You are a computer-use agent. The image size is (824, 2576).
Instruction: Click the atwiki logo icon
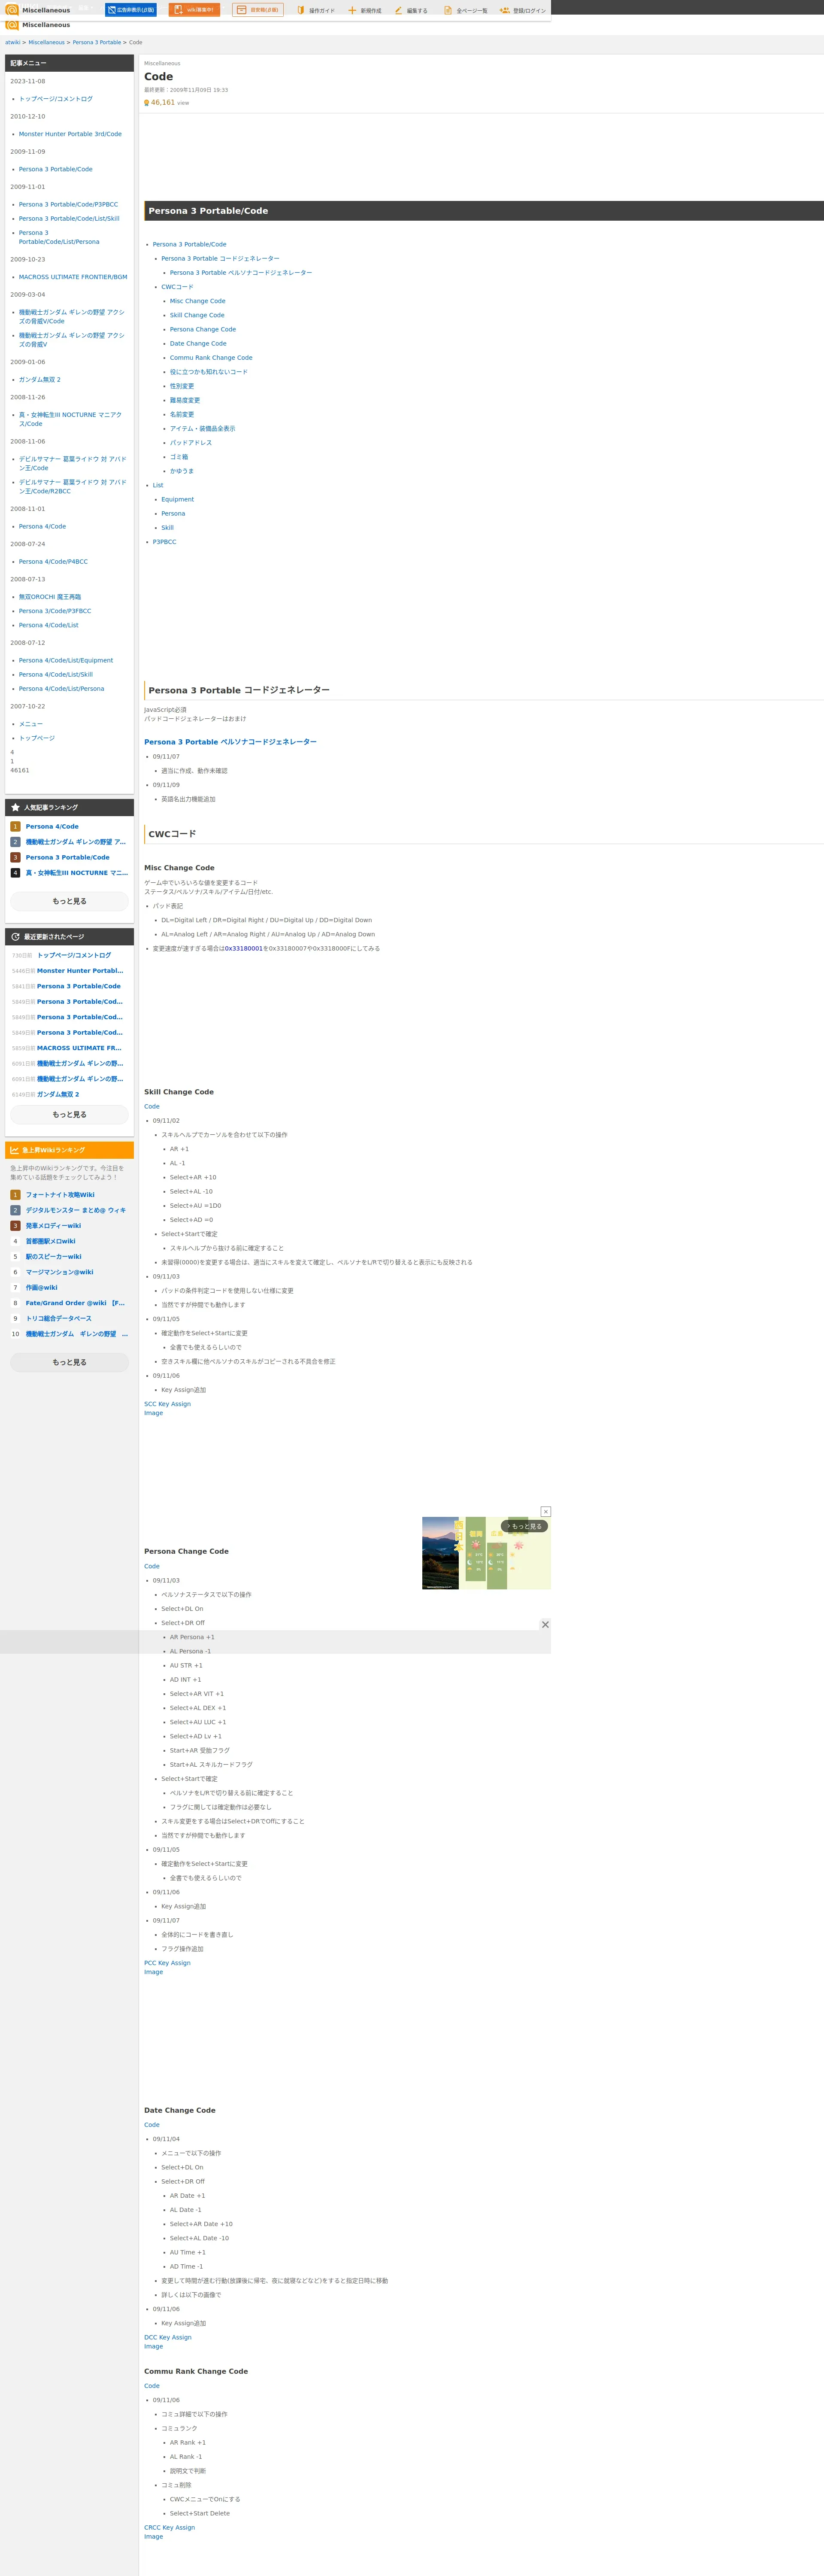point(12,10)
